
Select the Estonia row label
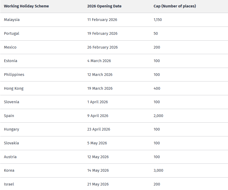(x=11, y=61)
